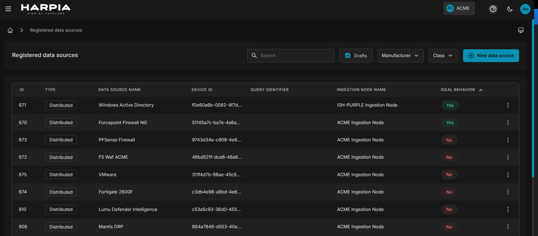Create a New data source
Image resolution: width=538 pixels, height=236 pixels.
click(491, 56)
